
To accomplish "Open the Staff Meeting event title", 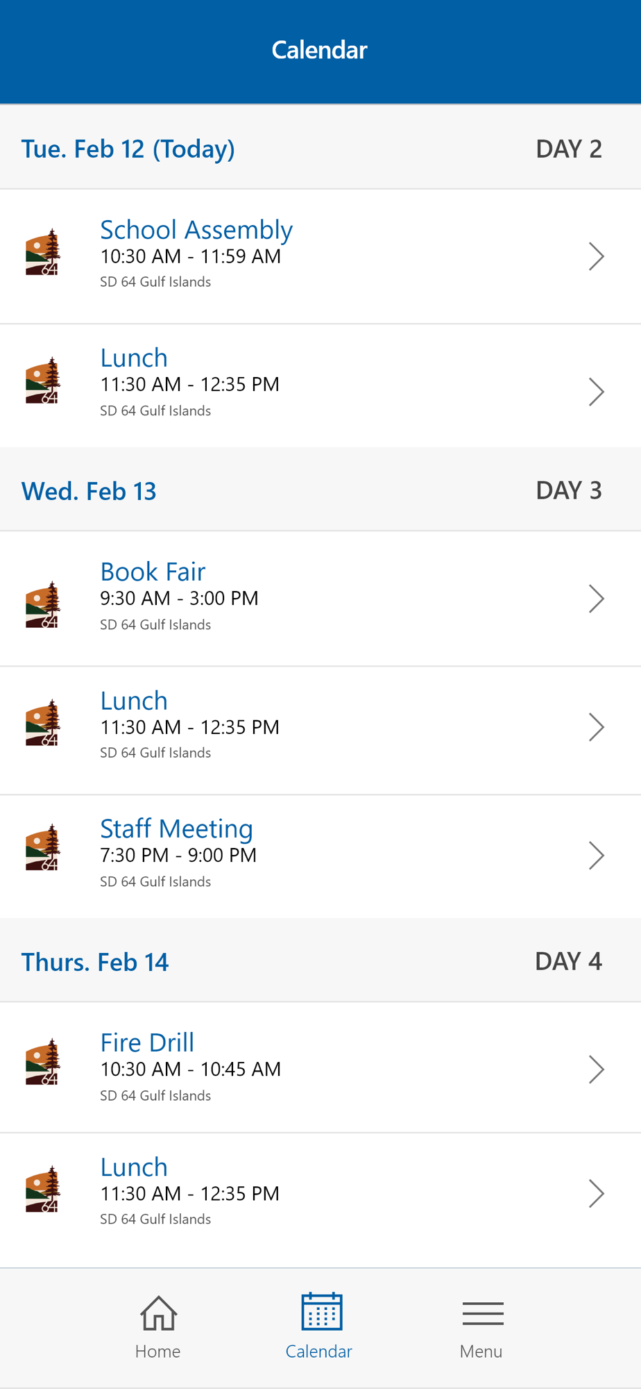I will tap(176, 829).
